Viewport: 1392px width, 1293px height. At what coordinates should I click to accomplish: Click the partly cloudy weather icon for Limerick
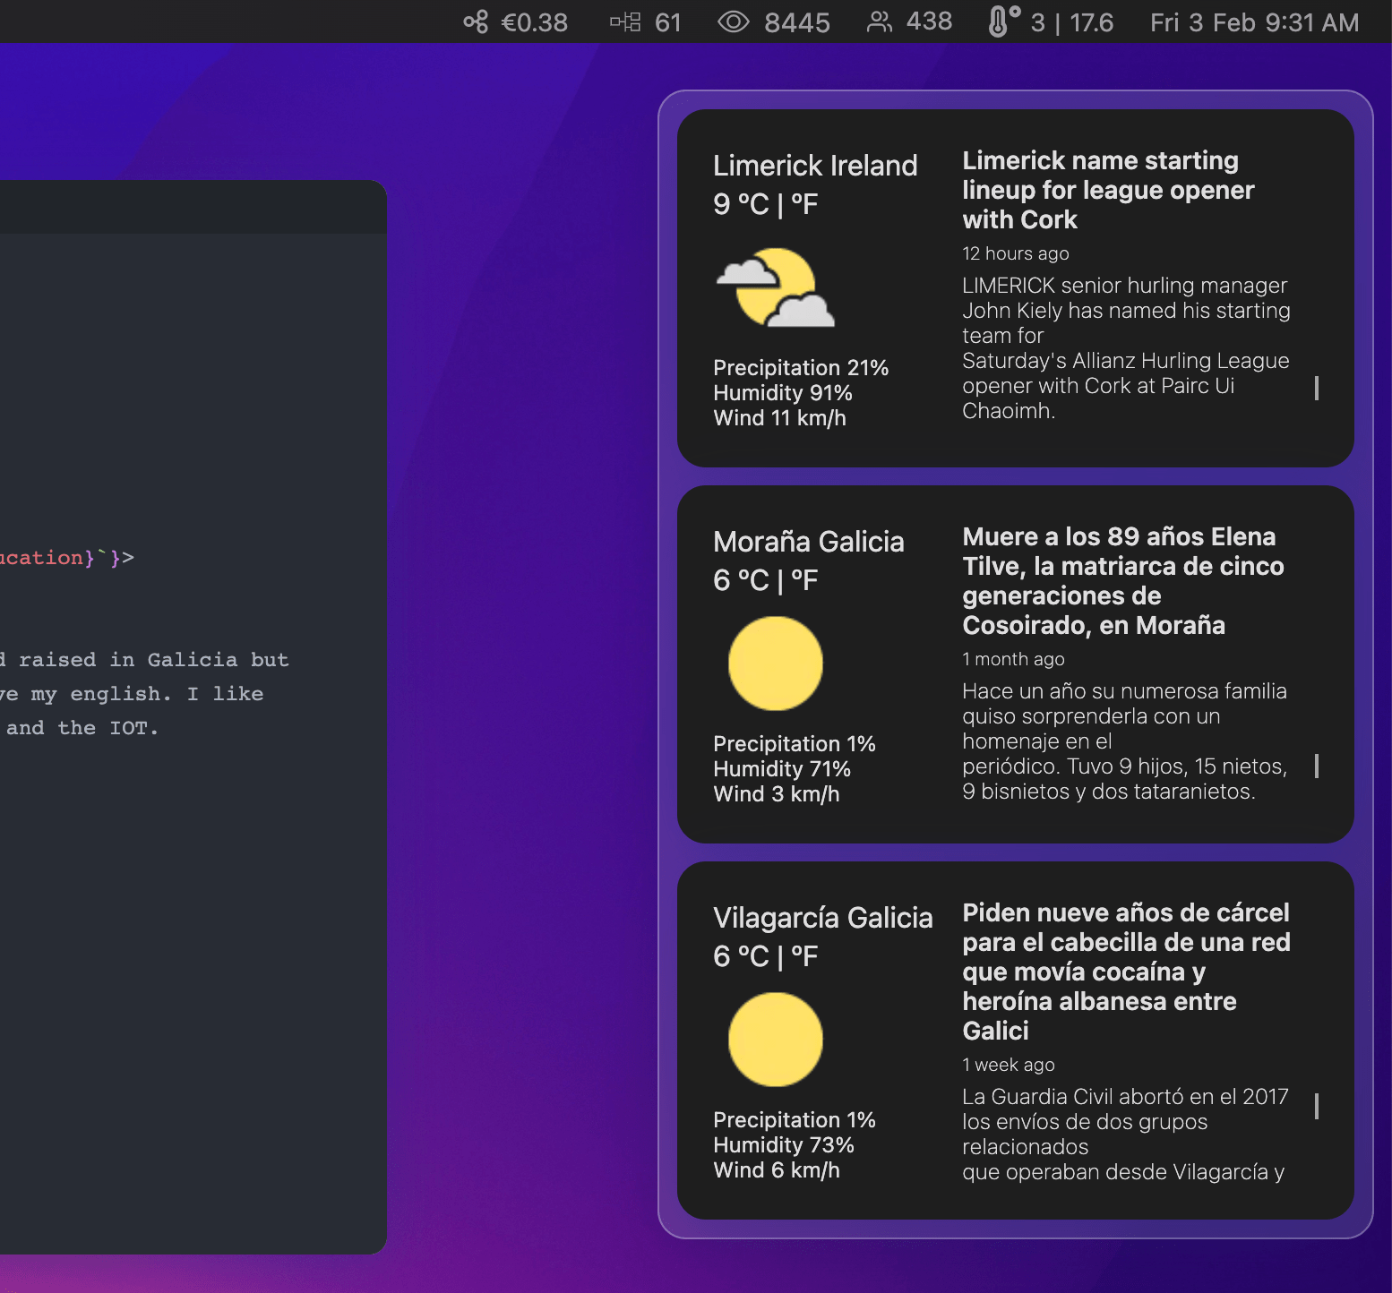(x=775, y=288)
